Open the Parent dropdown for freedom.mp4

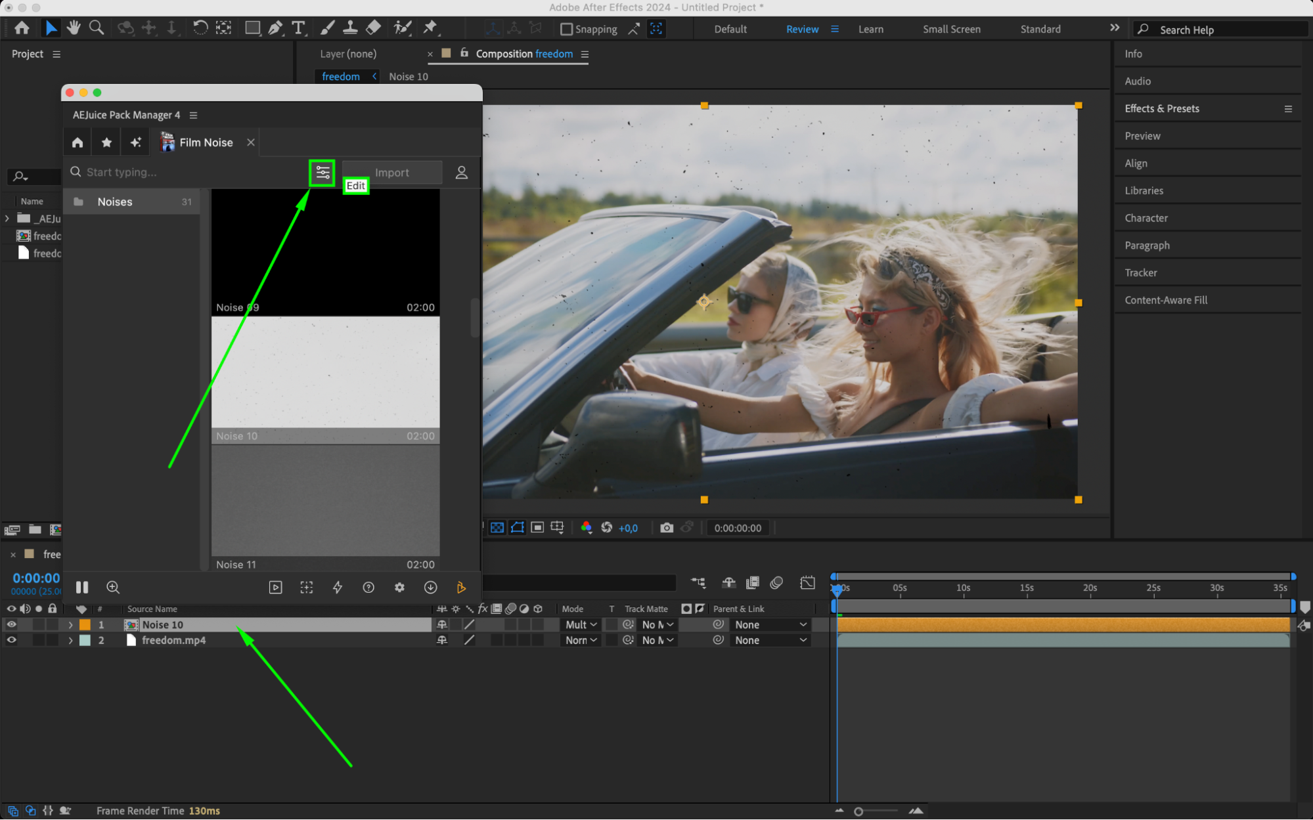pos(770,640)
